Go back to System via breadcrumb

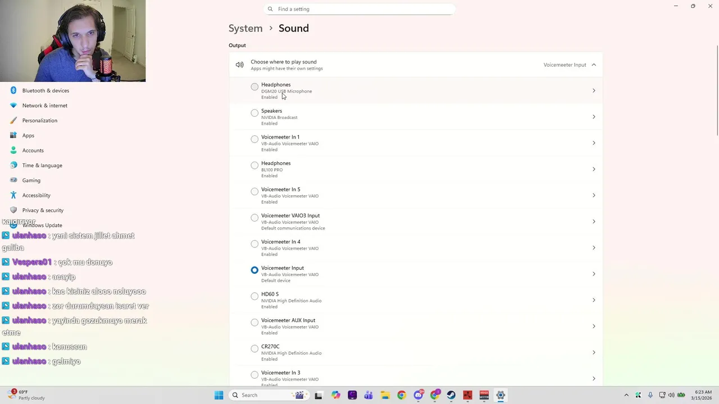(x=245, y=28)
